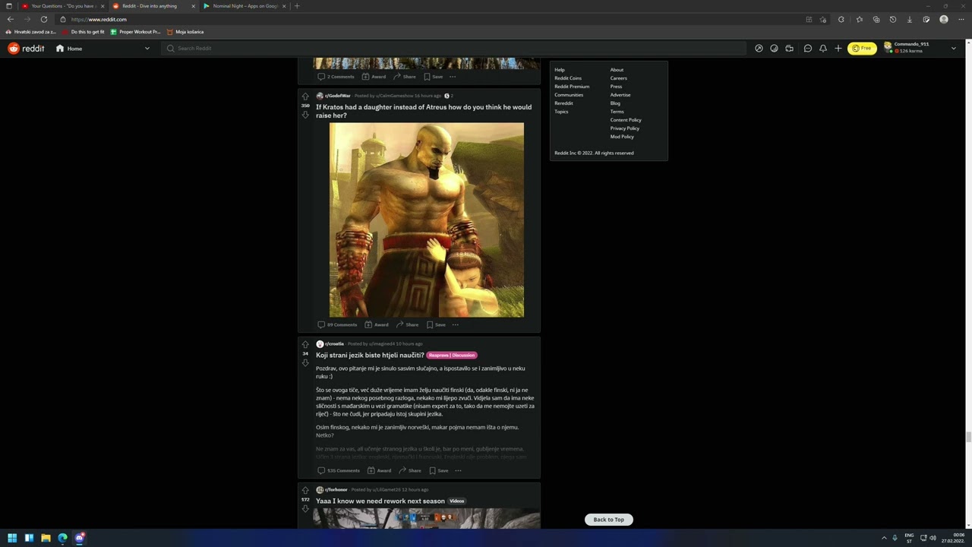Viewport: 972px width, 547px height.
Task: Open the Mod Policy footer link
Action: [x=622, y=137]
